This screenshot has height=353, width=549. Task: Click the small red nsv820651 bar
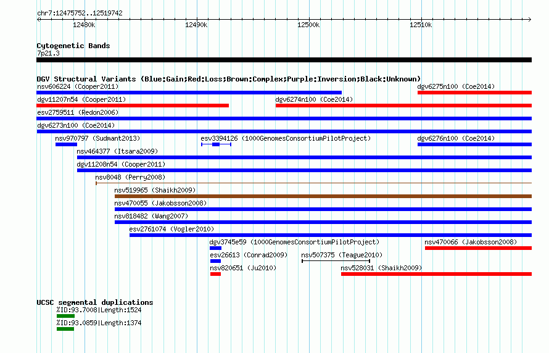pyautogui.click(x=216, y=274)
